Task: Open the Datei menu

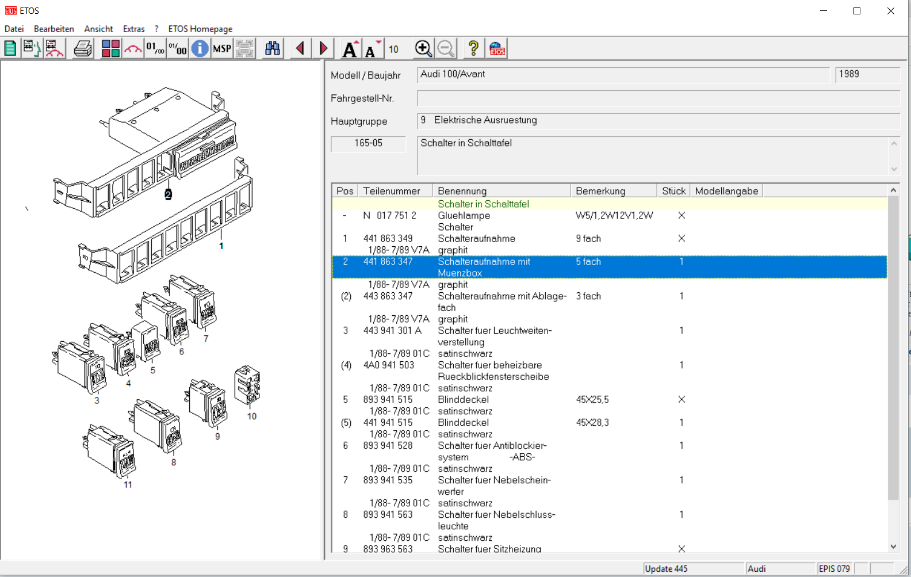Action: (14, 29)
